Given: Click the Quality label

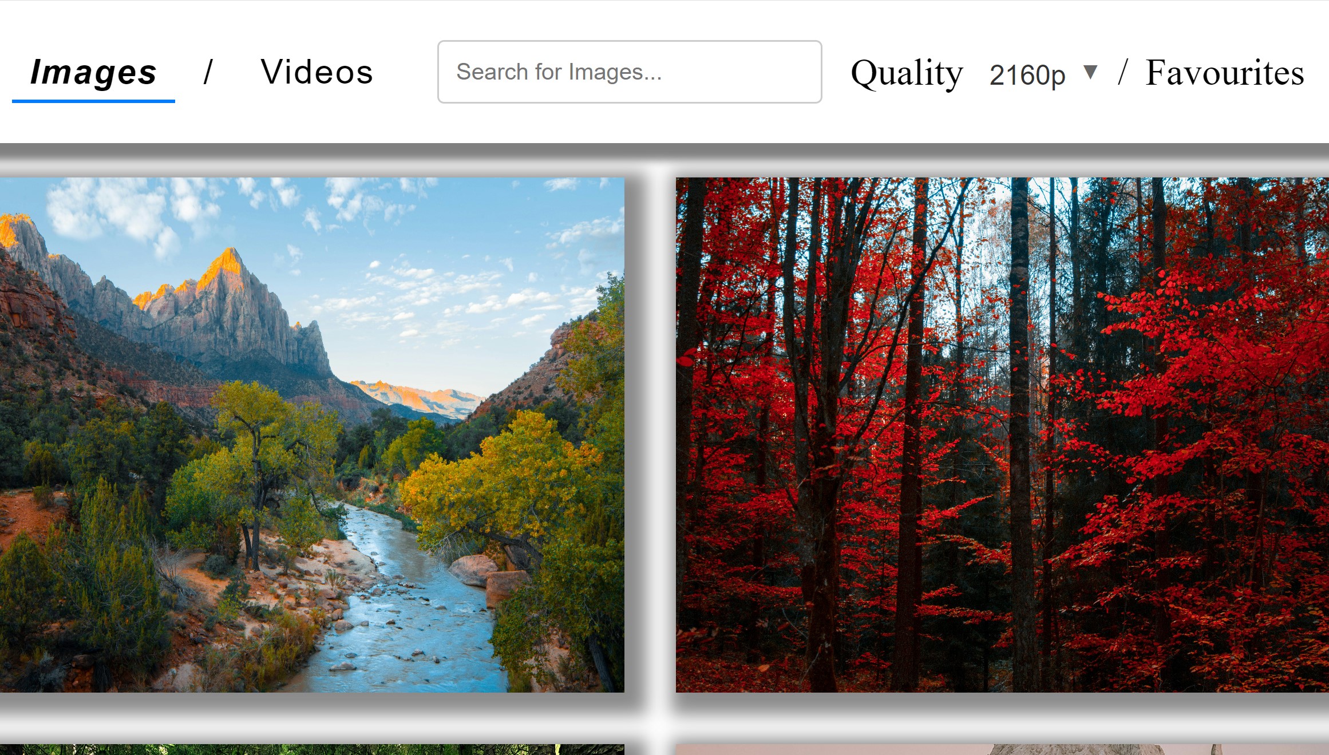Looking at the screenshot, I should coord(907,73).
